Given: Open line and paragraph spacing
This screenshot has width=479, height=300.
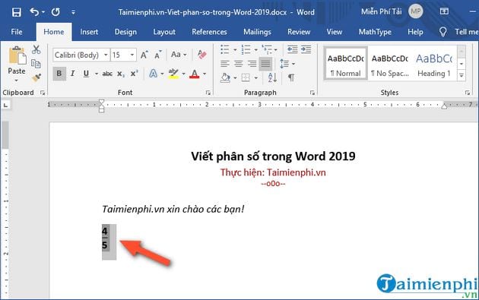Looking at the screenshot, I should [x=284, y=64].
